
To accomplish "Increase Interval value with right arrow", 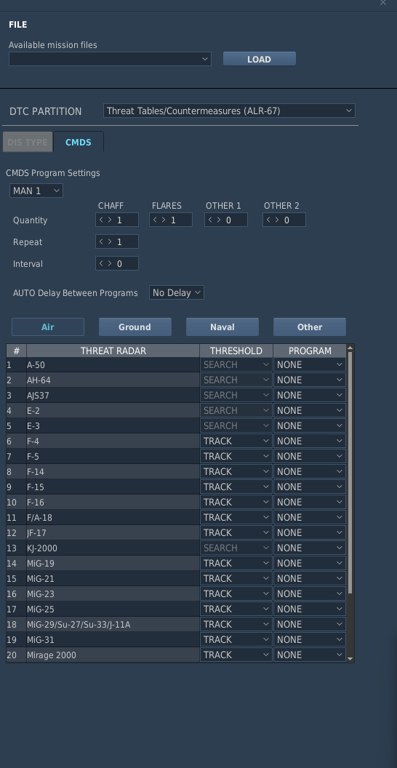I will 110,263.
